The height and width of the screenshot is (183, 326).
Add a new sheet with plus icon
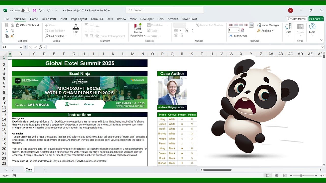(x=45, y=170)
